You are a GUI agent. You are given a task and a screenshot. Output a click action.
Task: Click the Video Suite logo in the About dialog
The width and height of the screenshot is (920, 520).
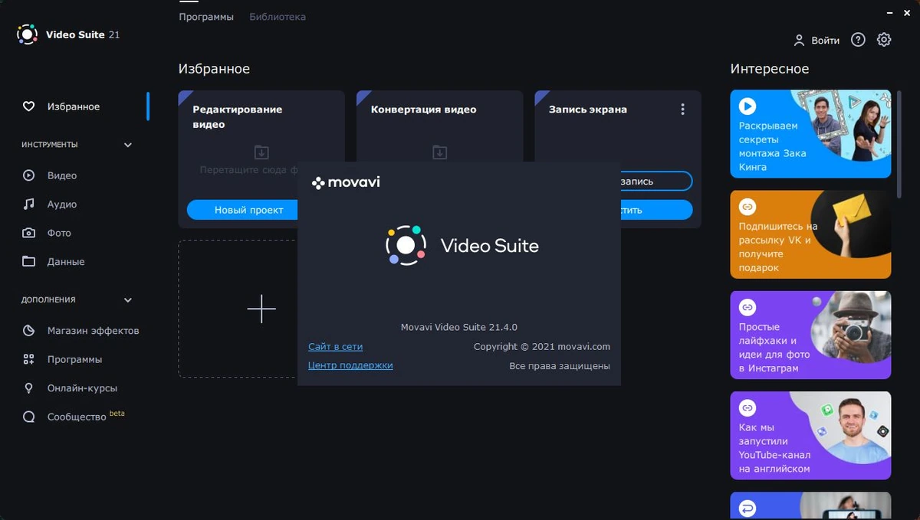[x=406, y=246]
